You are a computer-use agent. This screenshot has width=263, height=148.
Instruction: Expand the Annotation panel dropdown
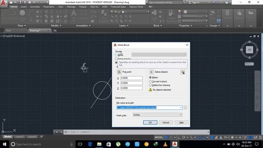pos(83,25)
